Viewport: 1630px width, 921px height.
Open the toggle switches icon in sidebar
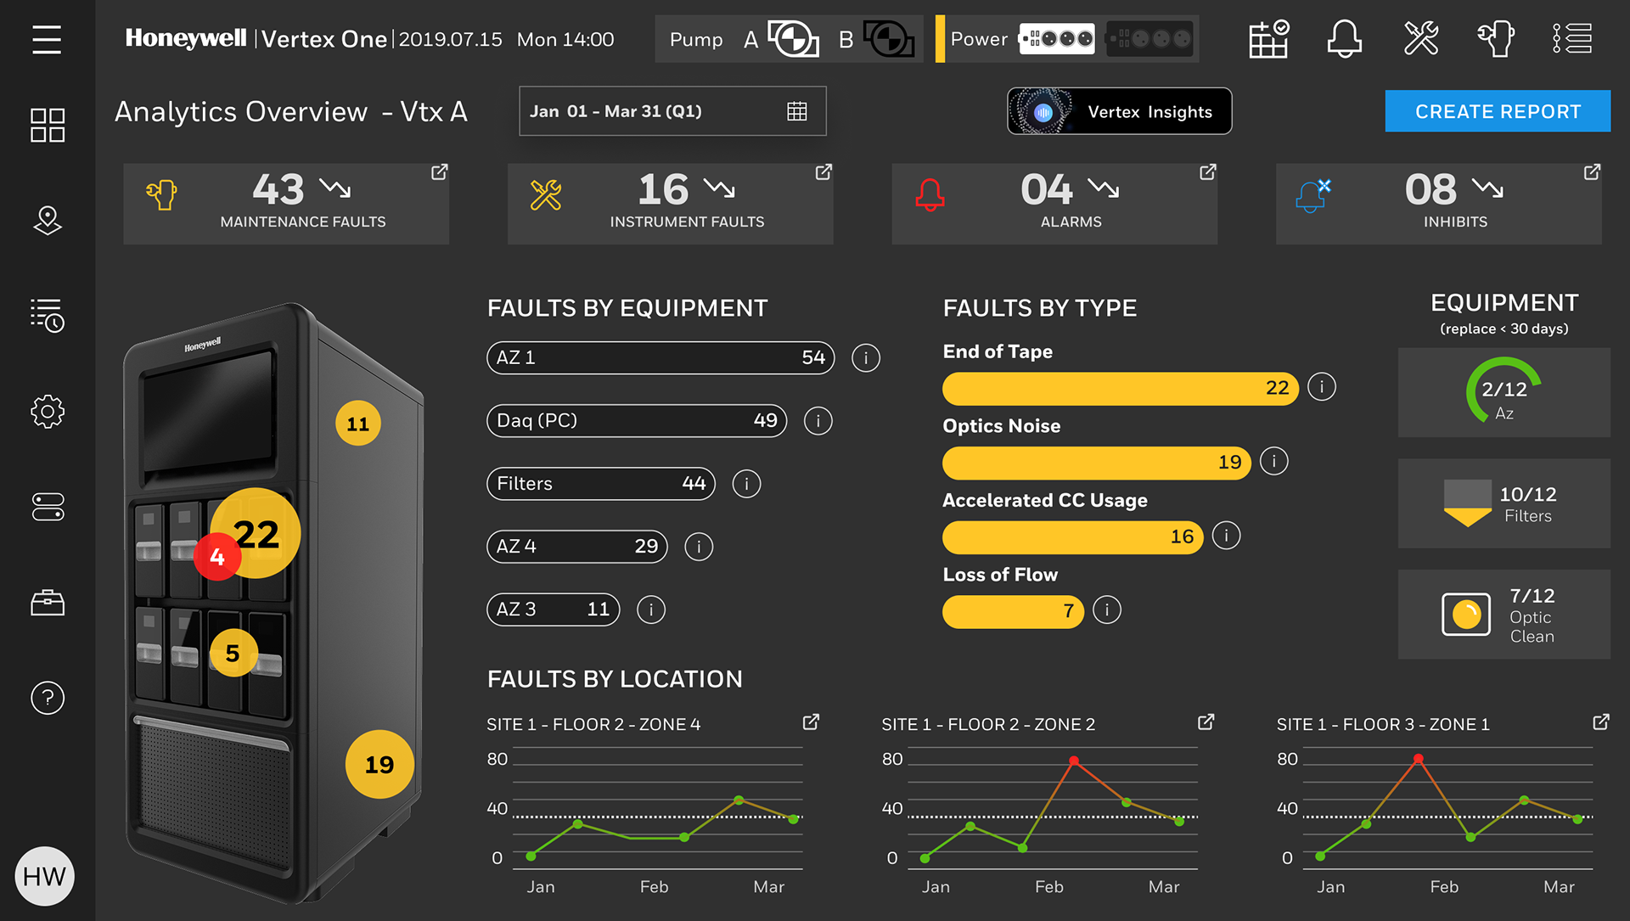pos(48,507)
